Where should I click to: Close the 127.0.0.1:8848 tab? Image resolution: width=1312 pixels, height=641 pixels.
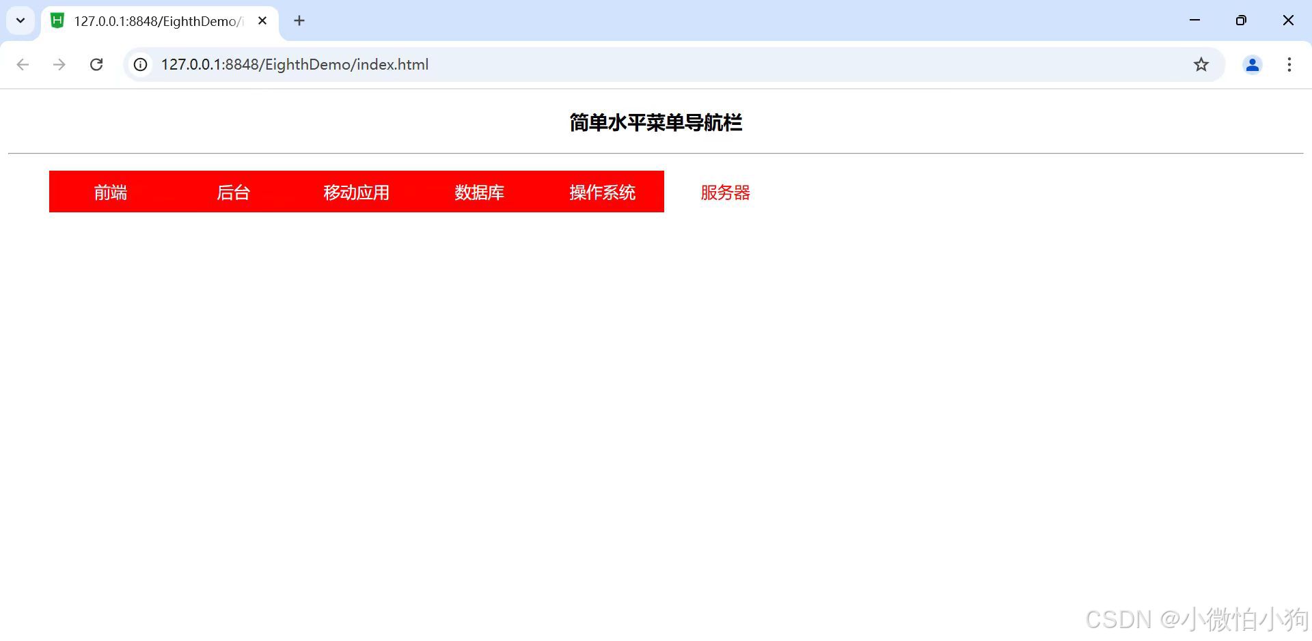262,20
